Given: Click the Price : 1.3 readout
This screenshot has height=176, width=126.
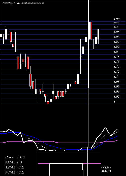Looking at the screenshot, I should 15,157.
